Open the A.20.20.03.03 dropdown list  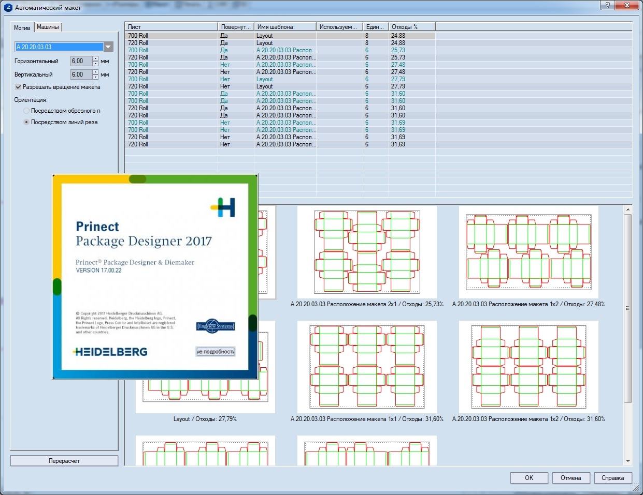[108, 47]
